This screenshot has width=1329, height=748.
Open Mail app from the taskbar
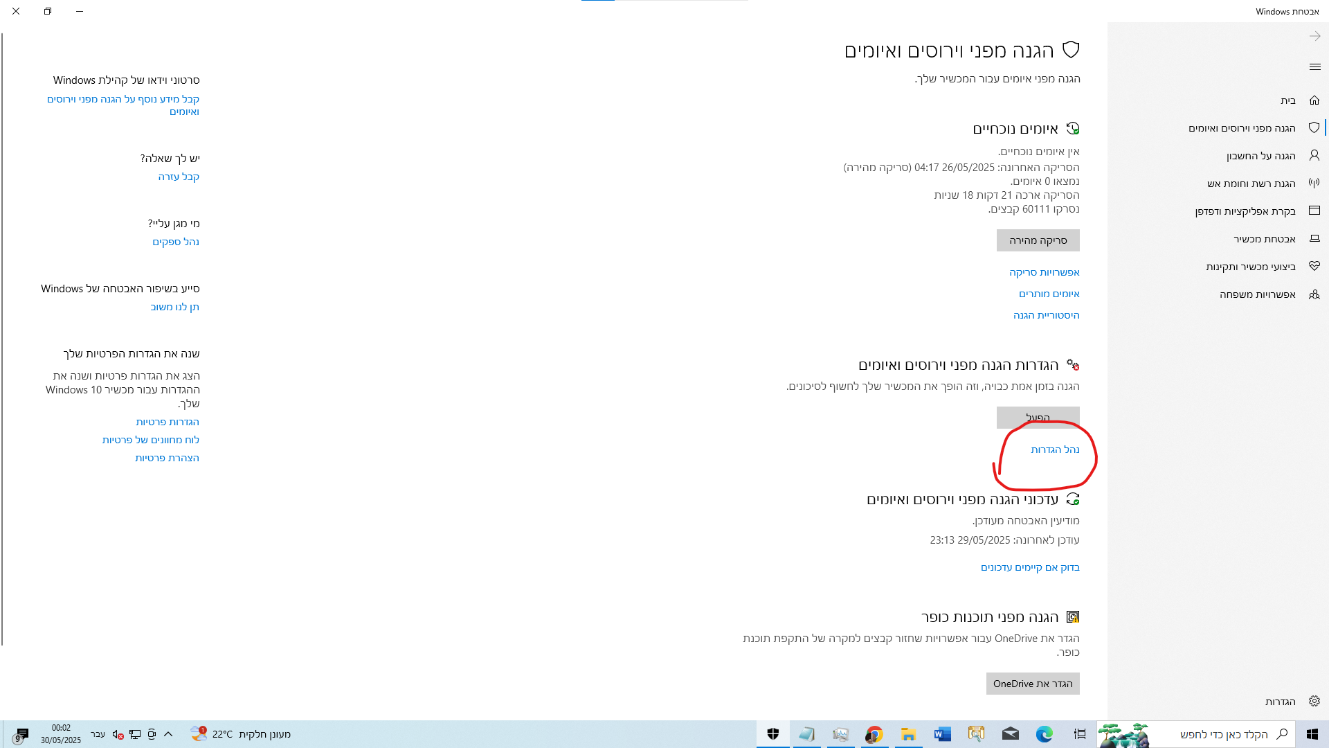tap(1010, 734)
